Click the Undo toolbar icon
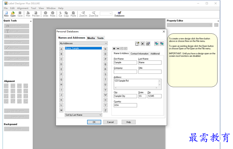Screen dimensions: 233x149 (x=45, y=14)
